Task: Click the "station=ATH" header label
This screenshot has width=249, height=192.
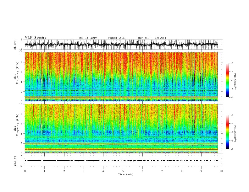Action: click(117, 38)
